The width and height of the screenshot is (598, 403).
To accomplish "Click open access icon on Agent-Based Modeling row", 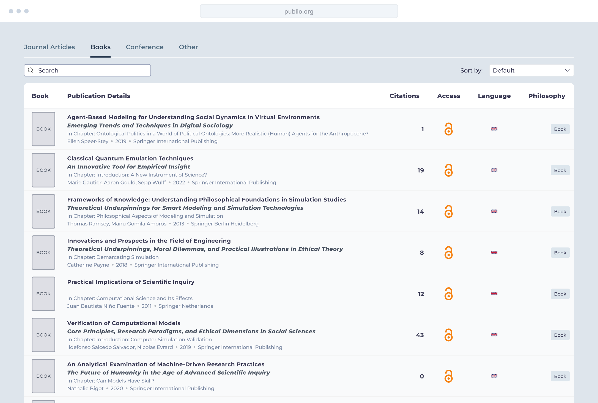I will (448, 129).
